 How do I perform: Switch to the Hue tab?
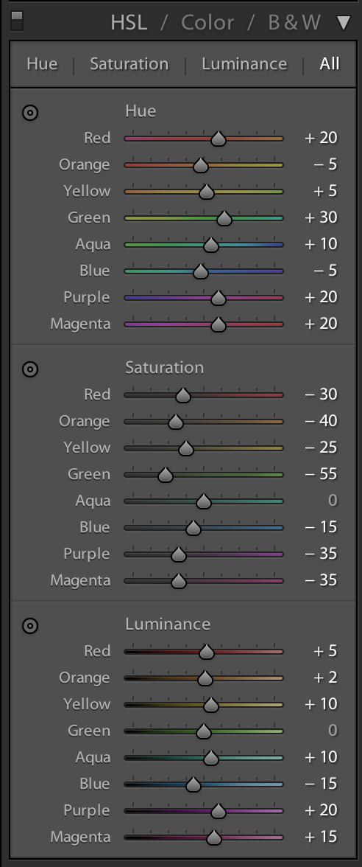point(42,63)
